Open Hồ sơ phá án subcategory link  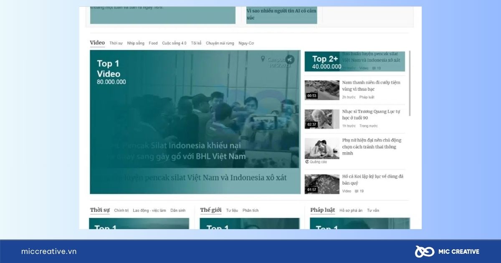(351, 210)
